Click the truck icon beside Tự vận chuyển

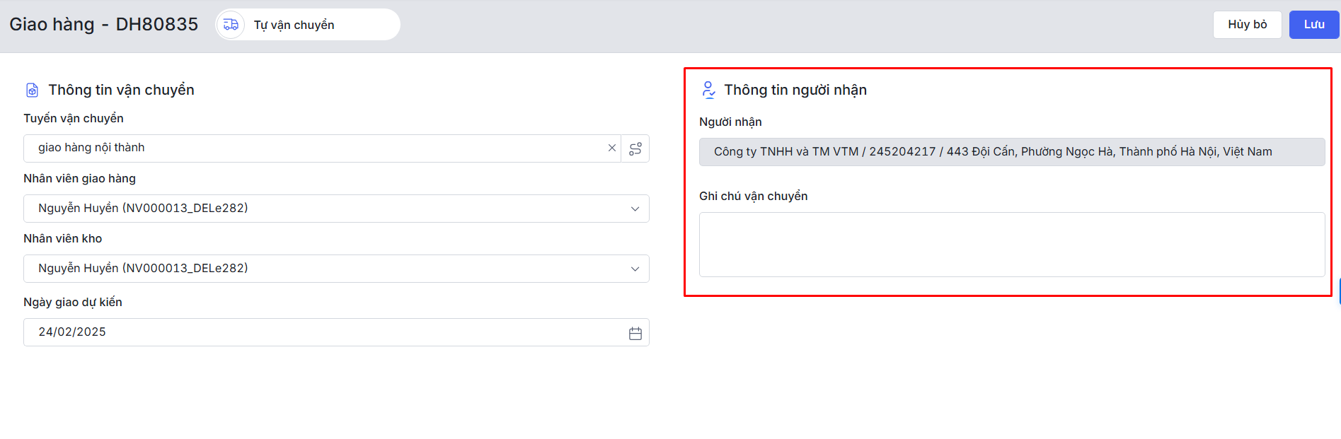[x=231, y=25]
